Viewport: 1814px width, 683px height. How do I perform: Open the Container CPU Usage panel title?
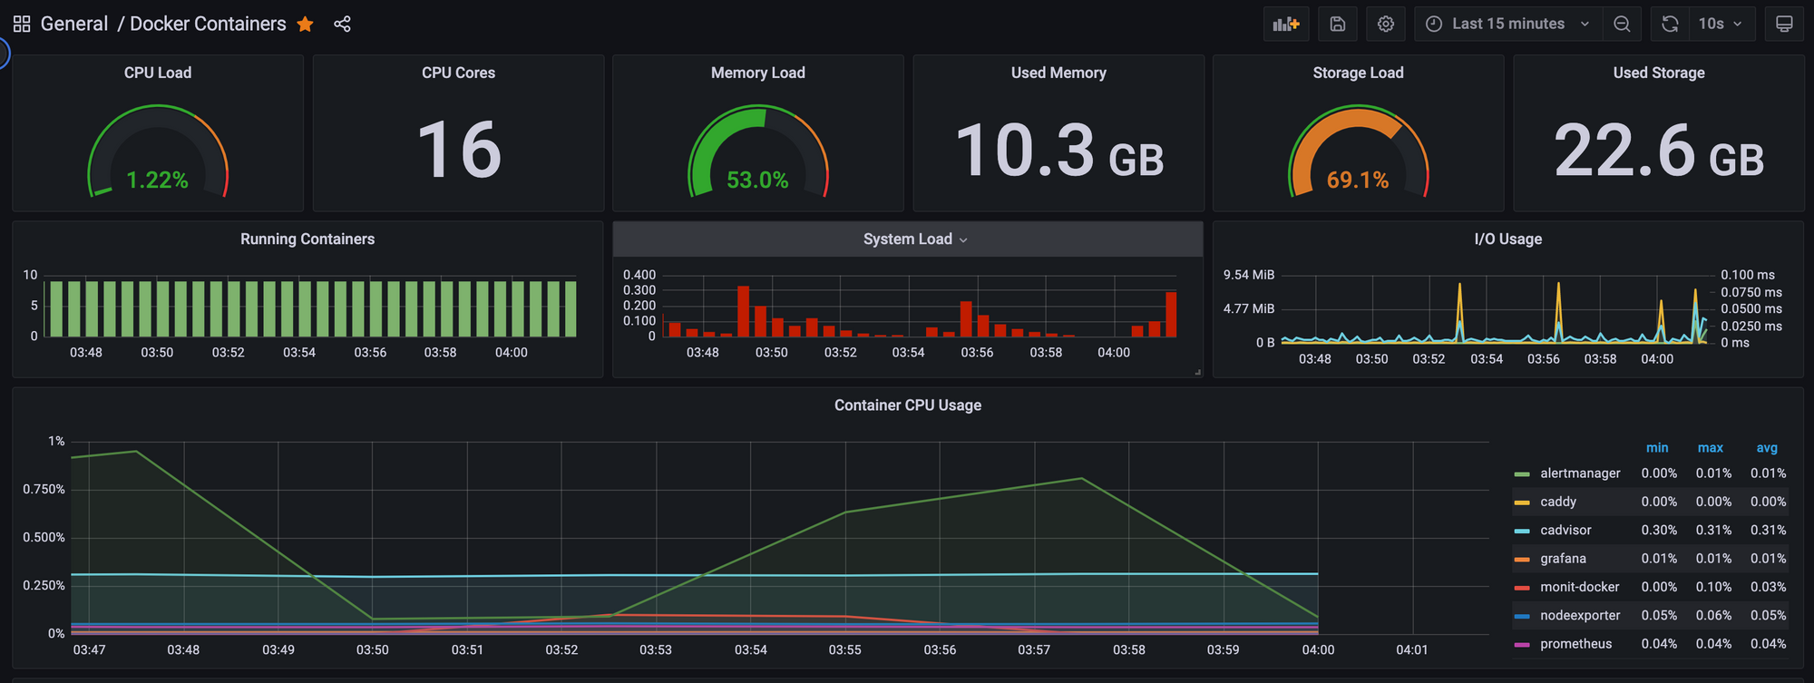pyautogui.click(x=908, y=405)
